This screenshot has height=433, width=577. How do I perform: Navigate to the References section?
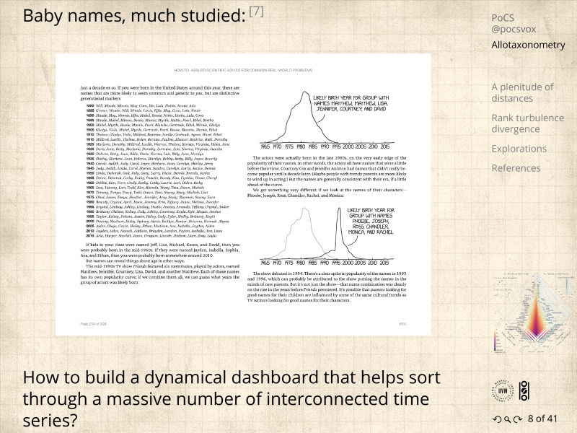coord(516,168)
